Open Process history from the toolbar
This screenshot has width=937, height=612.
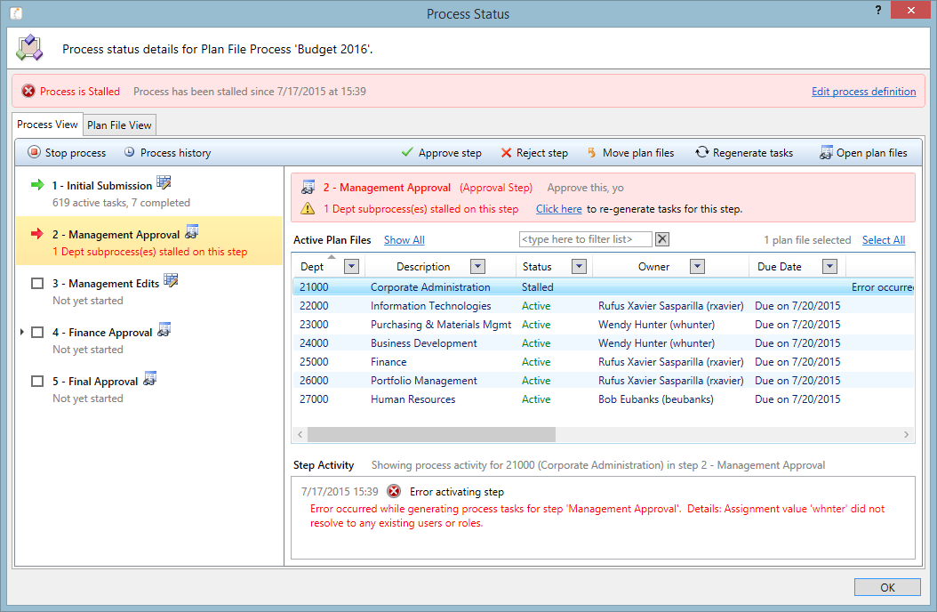pos(129,152)
